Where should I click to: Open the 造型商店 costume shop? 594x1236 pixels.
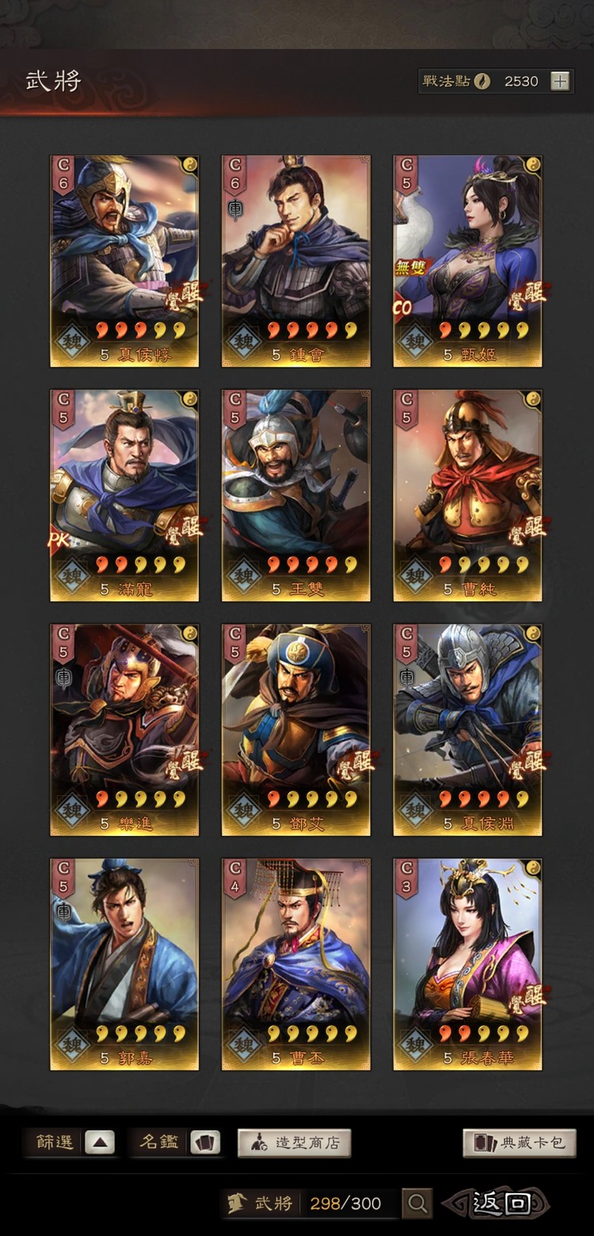pyautogui.click(x=295, y=1143)
